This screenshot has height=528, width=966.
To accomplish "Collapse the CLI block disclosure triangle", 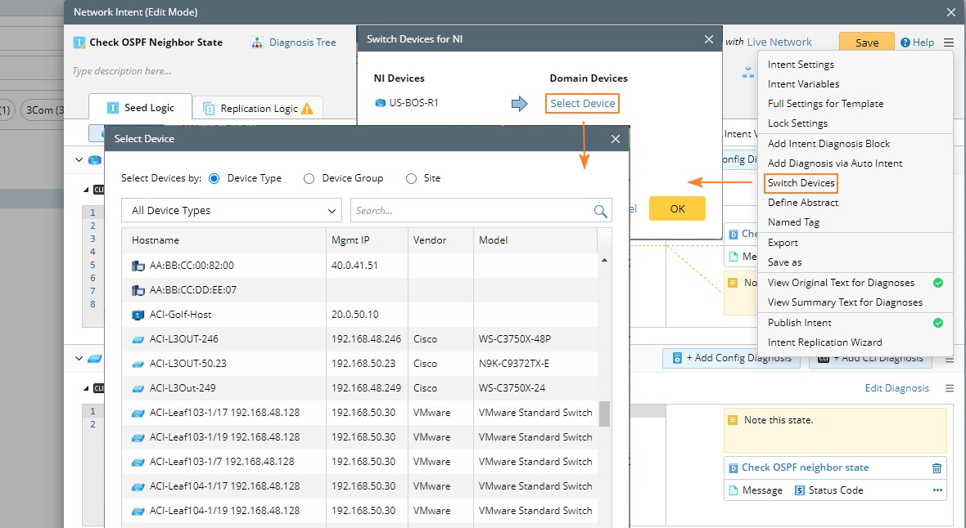I will pyautogui.click(x=87, y=190).
